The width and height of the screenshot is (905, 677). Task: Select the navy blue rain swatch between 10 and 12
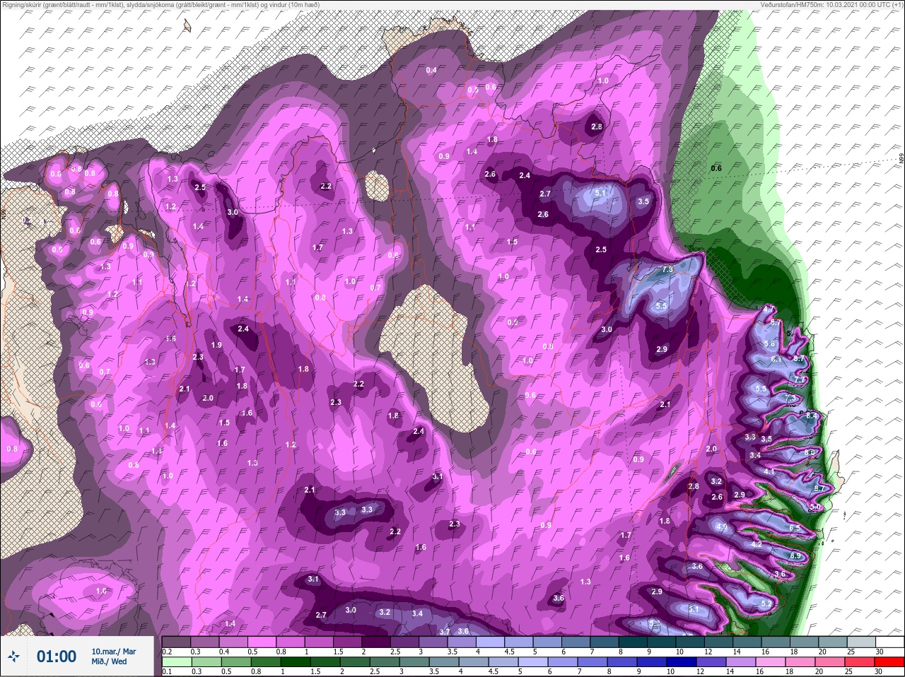click(x=683, y=662)
